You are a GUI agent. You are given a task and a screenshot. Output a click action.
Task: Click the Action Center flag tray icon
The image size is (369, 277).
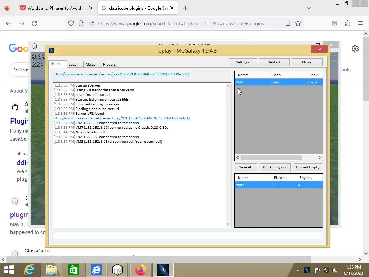click(x=317, y=270)
